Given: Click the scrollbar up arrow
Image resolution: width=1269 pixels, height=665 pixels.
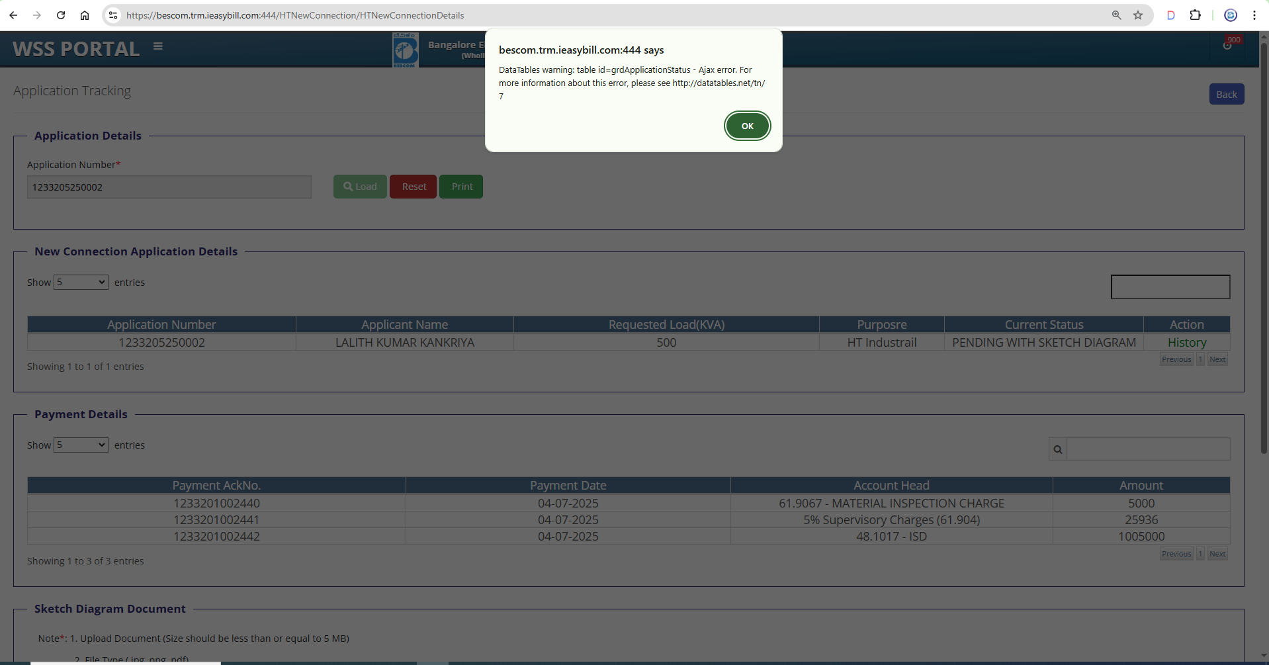Looking at the screenshot, I should 1264,36.
